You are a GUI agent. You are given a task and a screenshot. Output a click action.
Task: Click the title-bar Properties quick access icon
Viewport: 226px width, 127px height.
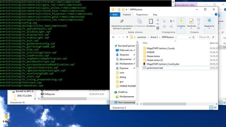tap(119, 10)
